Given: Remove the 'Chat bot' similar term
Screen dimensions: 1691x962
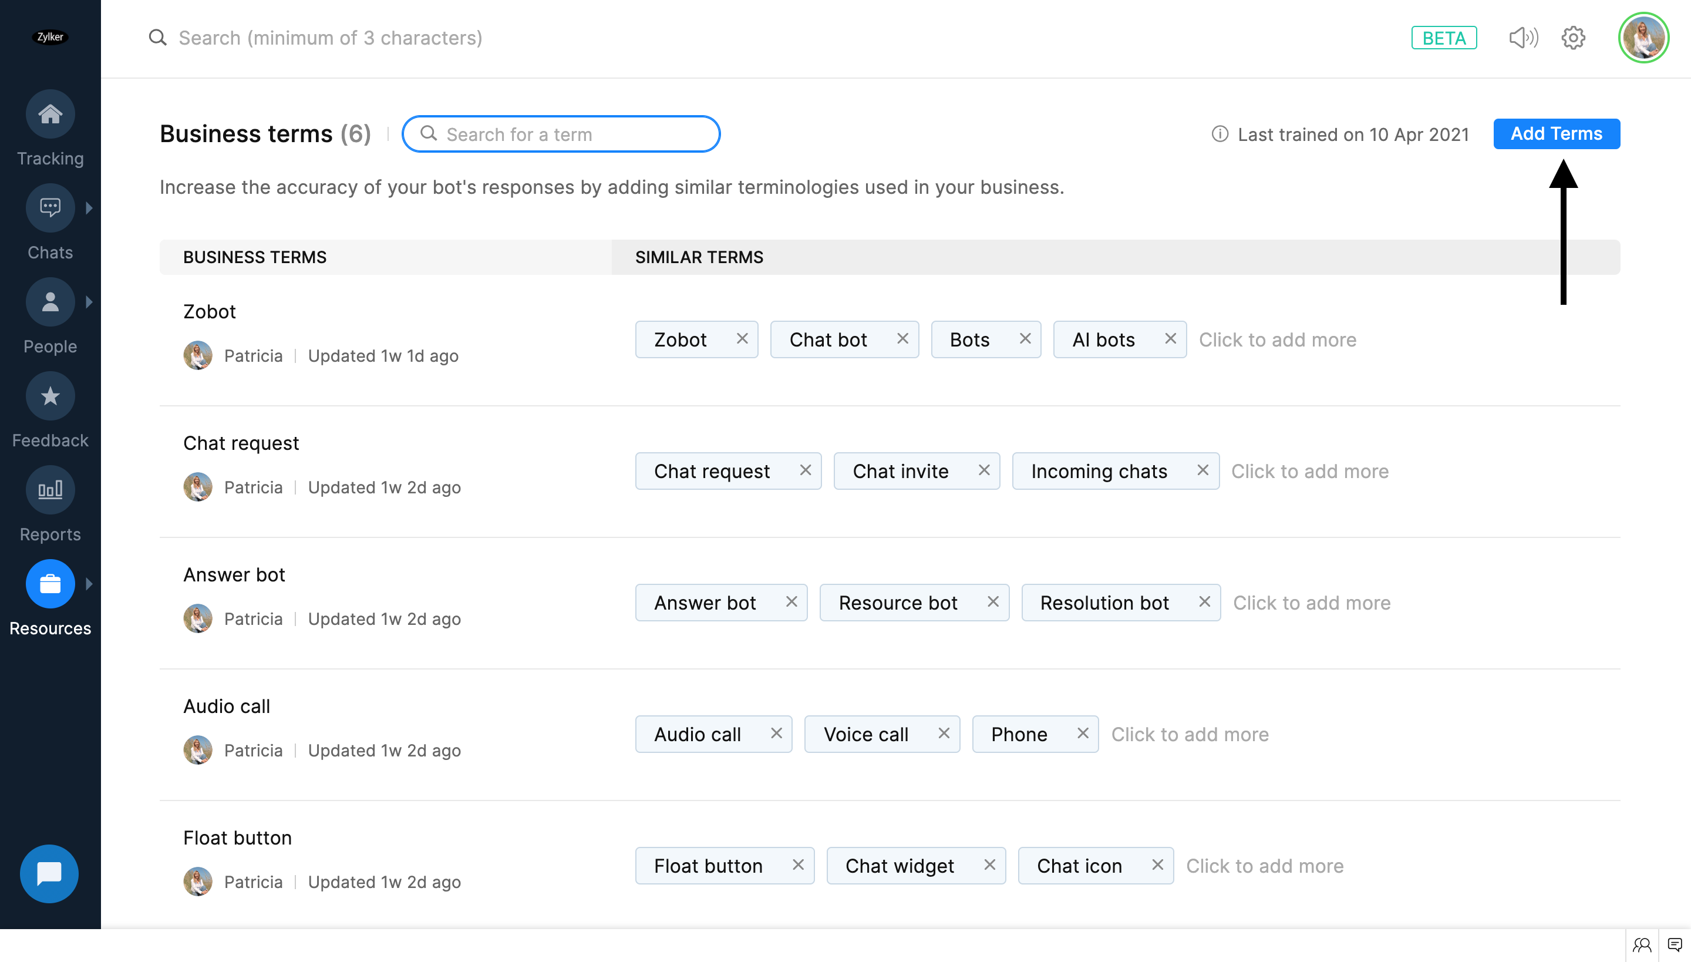Looking at the screenshot, I should [902, 339].
